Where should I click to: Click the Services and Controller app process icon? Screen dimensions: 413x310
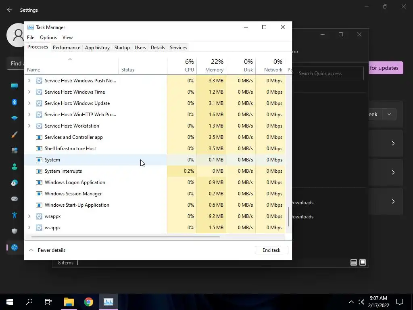[39, 137]
